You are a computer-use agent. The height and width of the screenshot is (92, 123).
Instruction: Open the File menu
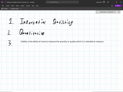[3, 6]
